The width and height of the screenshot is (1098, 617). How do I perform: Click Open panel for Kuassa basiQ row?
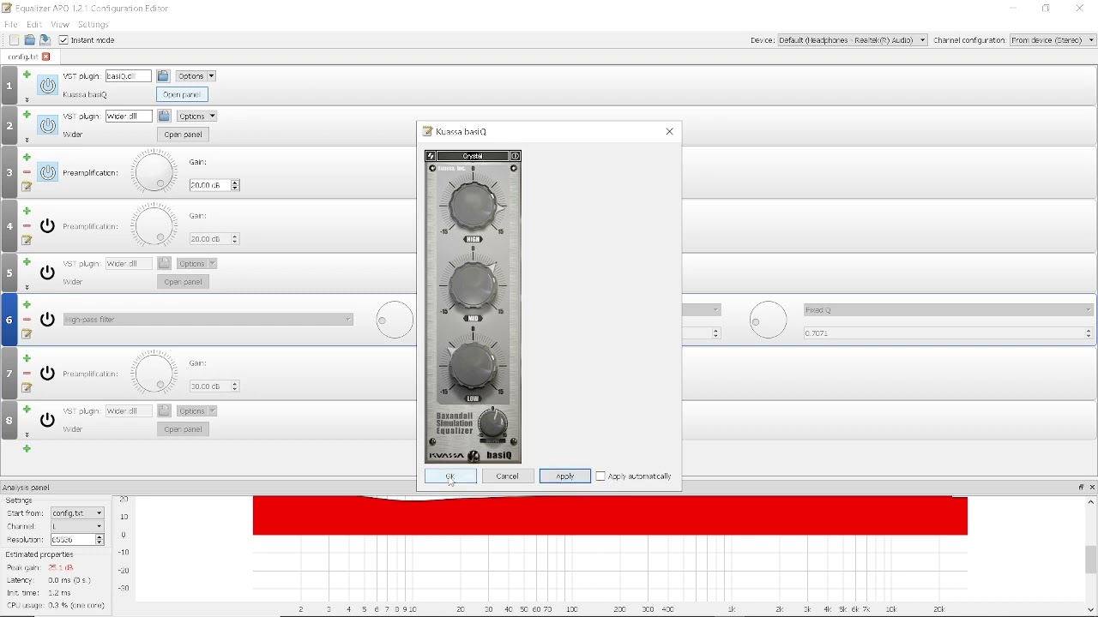tap(183, 95)
